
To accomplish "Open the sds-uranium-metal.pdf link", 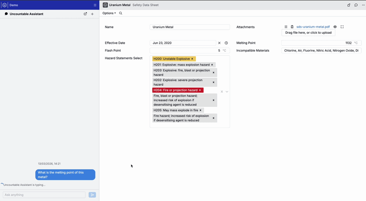I will [313, 27].
